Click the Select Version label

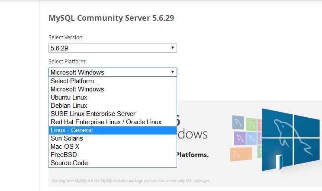coord(66,38)
